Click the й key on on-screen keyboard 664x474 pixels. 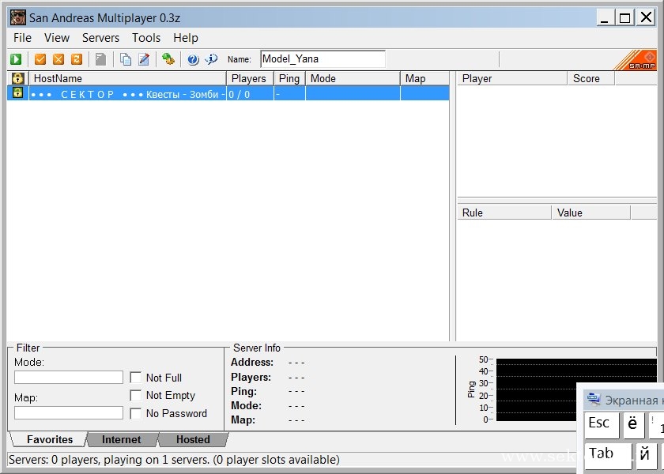647,456
